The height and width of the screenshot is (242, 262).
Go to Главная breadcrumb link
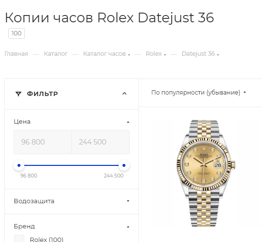(x=16, y=54)
